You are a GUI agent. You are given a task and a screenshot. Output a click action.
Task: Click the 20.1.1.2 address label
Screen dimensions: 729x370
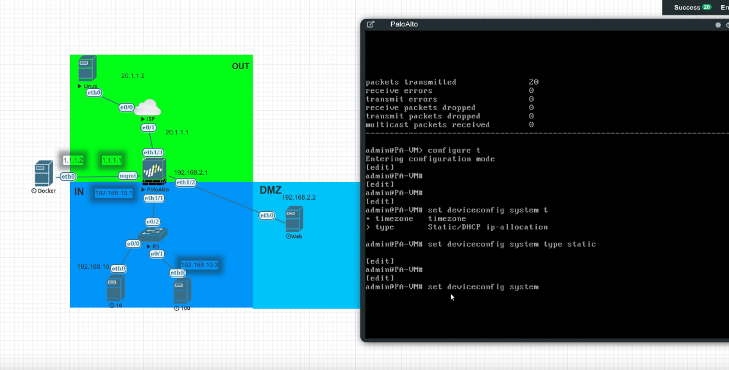133,76
